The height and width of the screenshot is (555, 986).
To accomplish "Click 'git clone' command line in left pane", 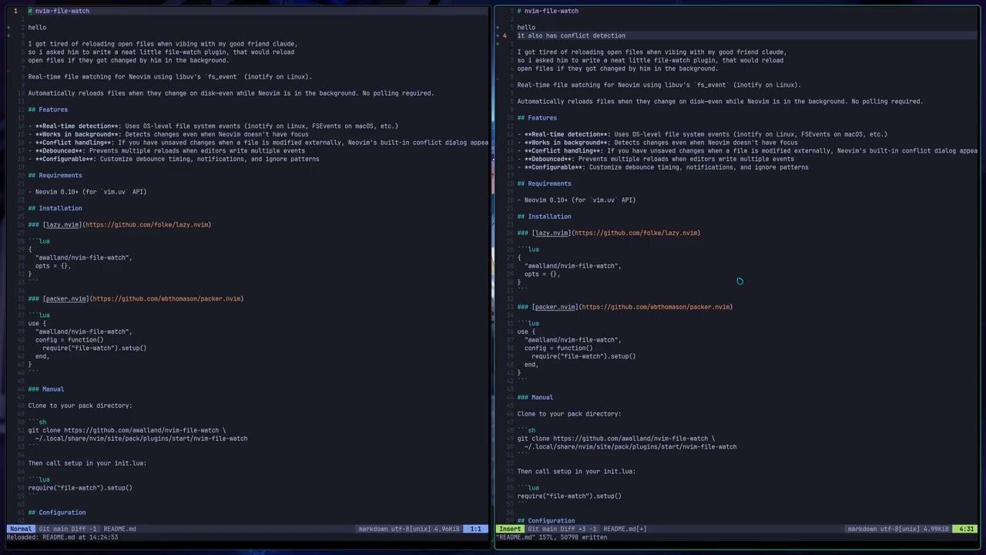I will coord(127,430).
